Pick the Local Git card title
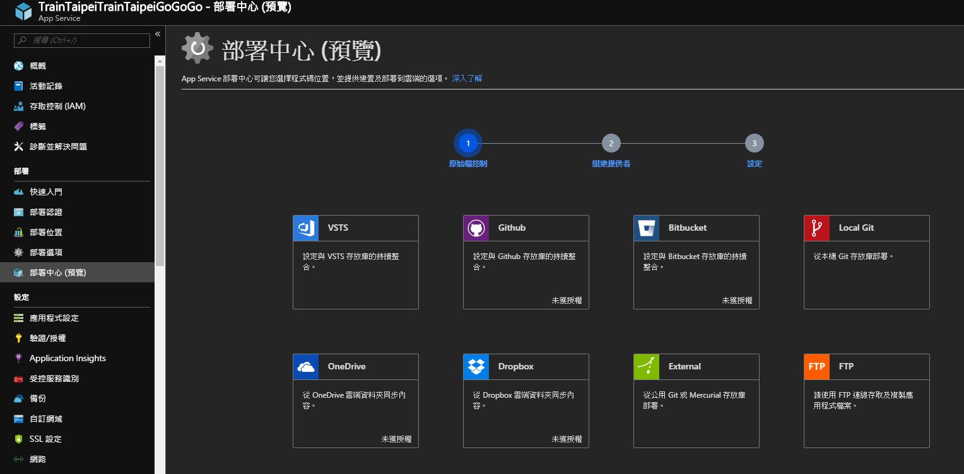 click(856, 228)
